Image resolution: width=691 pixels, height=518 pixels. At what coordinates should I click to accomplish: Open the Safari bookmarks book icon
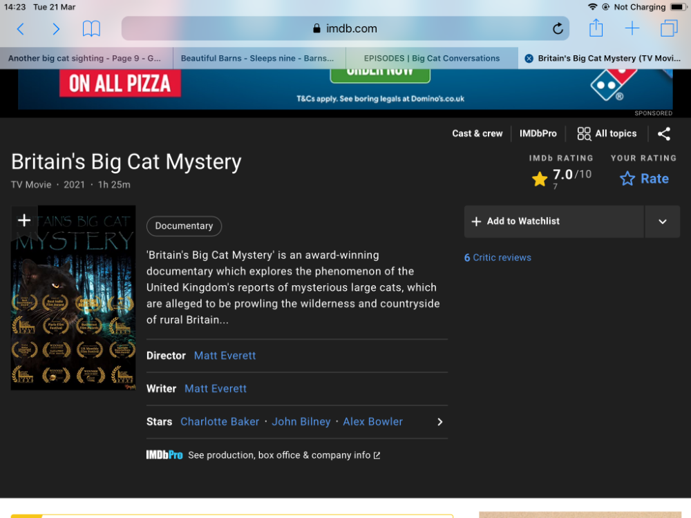coord(91,29)
